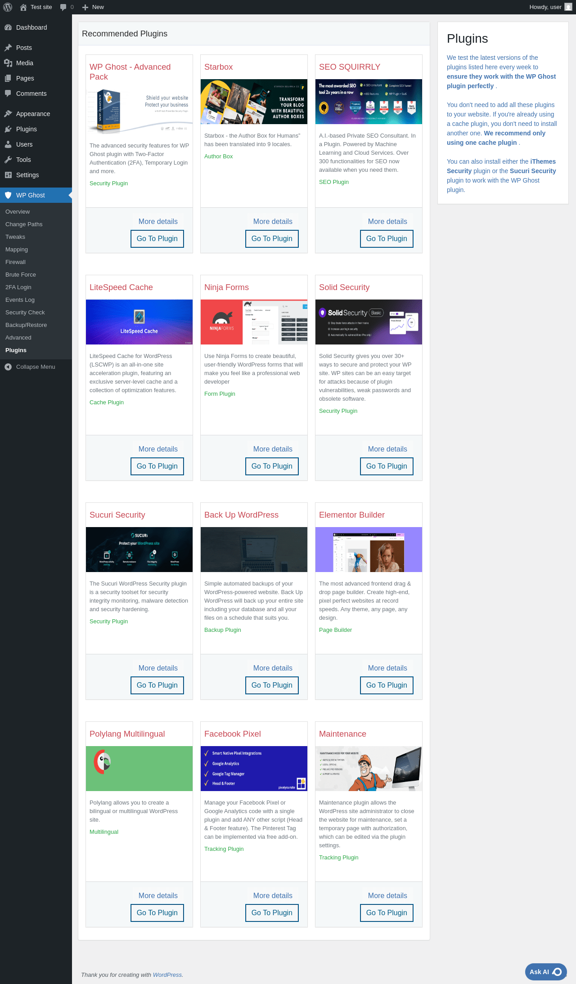Click Howdy, user account menu
This screenshot has height=984, width=576.
(550, 7)
